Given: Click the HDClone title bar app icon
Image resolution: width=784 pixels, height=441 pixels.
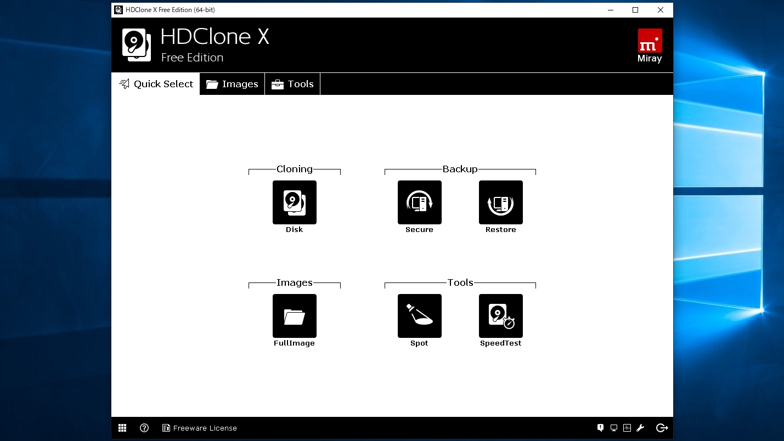Looking at the screenshot, I should [x=119, y=10].
